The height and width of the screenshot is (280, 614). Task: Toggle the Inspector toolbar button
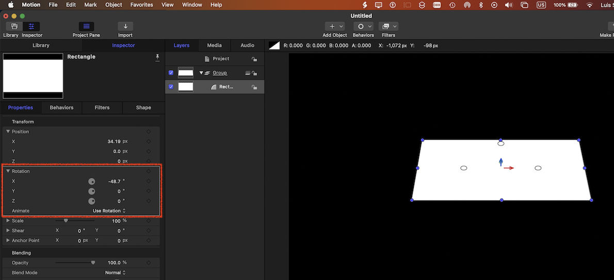(x=31, y=27)
